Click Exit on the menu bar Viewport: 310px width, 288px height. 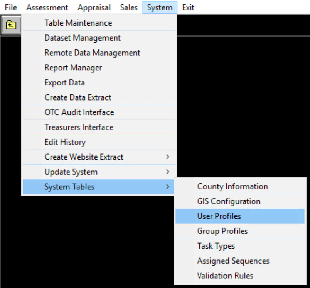coord(188,7)
